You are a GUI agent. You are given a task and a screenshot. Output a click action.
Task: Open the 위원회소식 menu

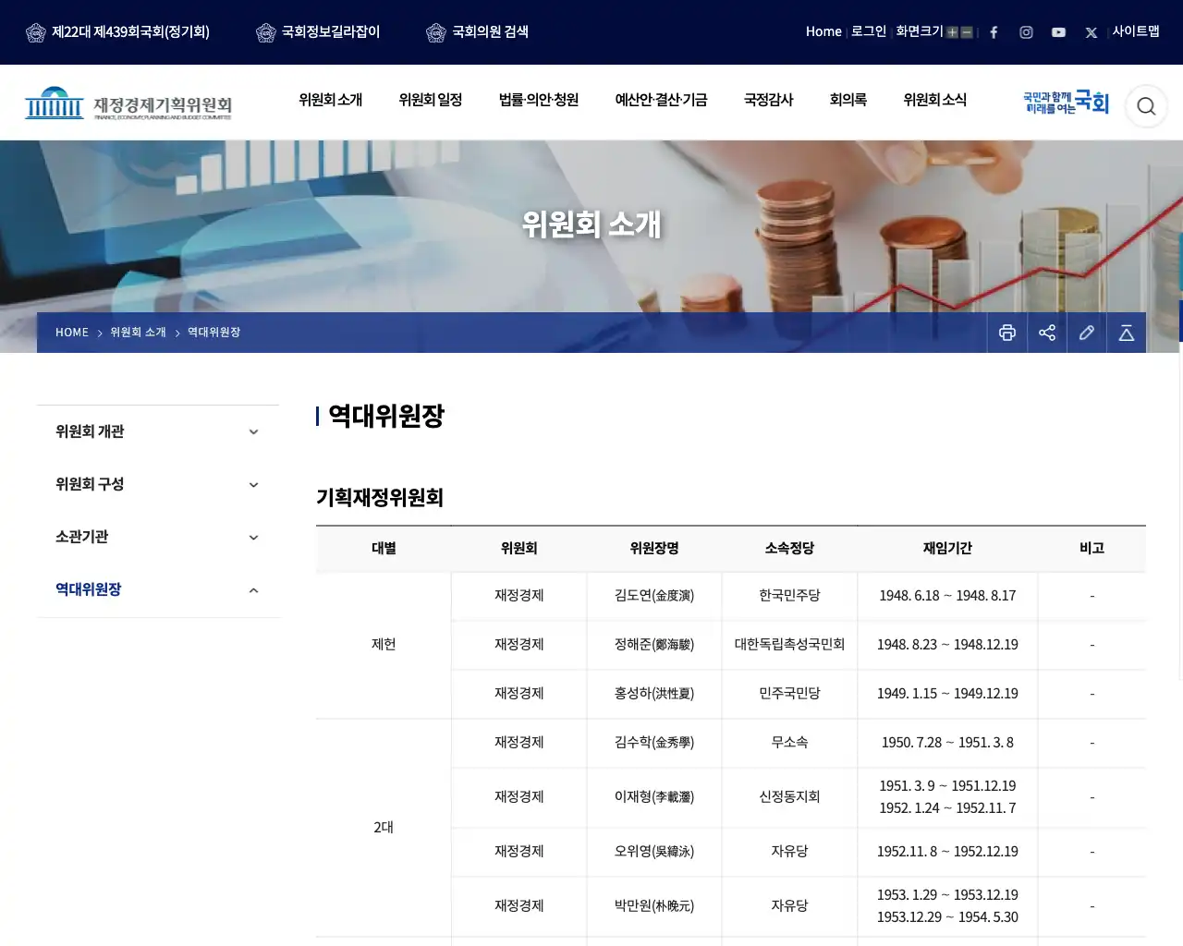coord(935,100)
